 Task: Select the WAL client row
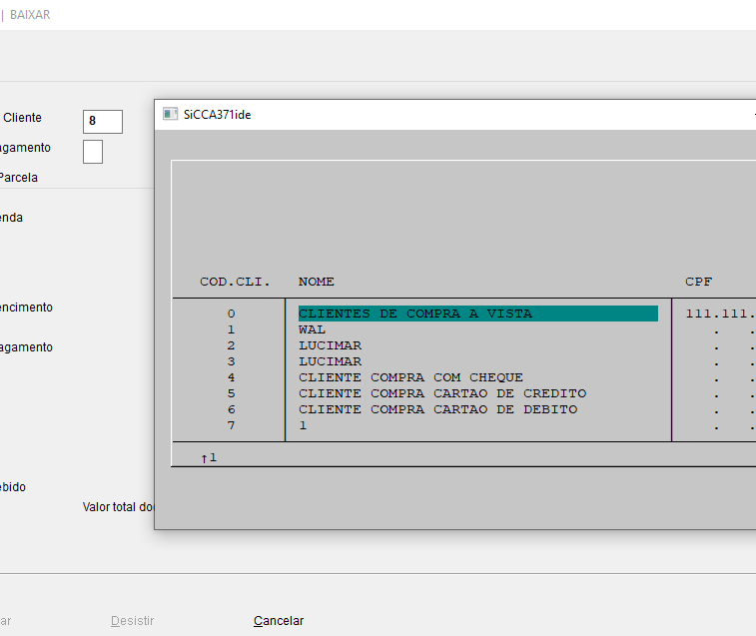[312, 329]
